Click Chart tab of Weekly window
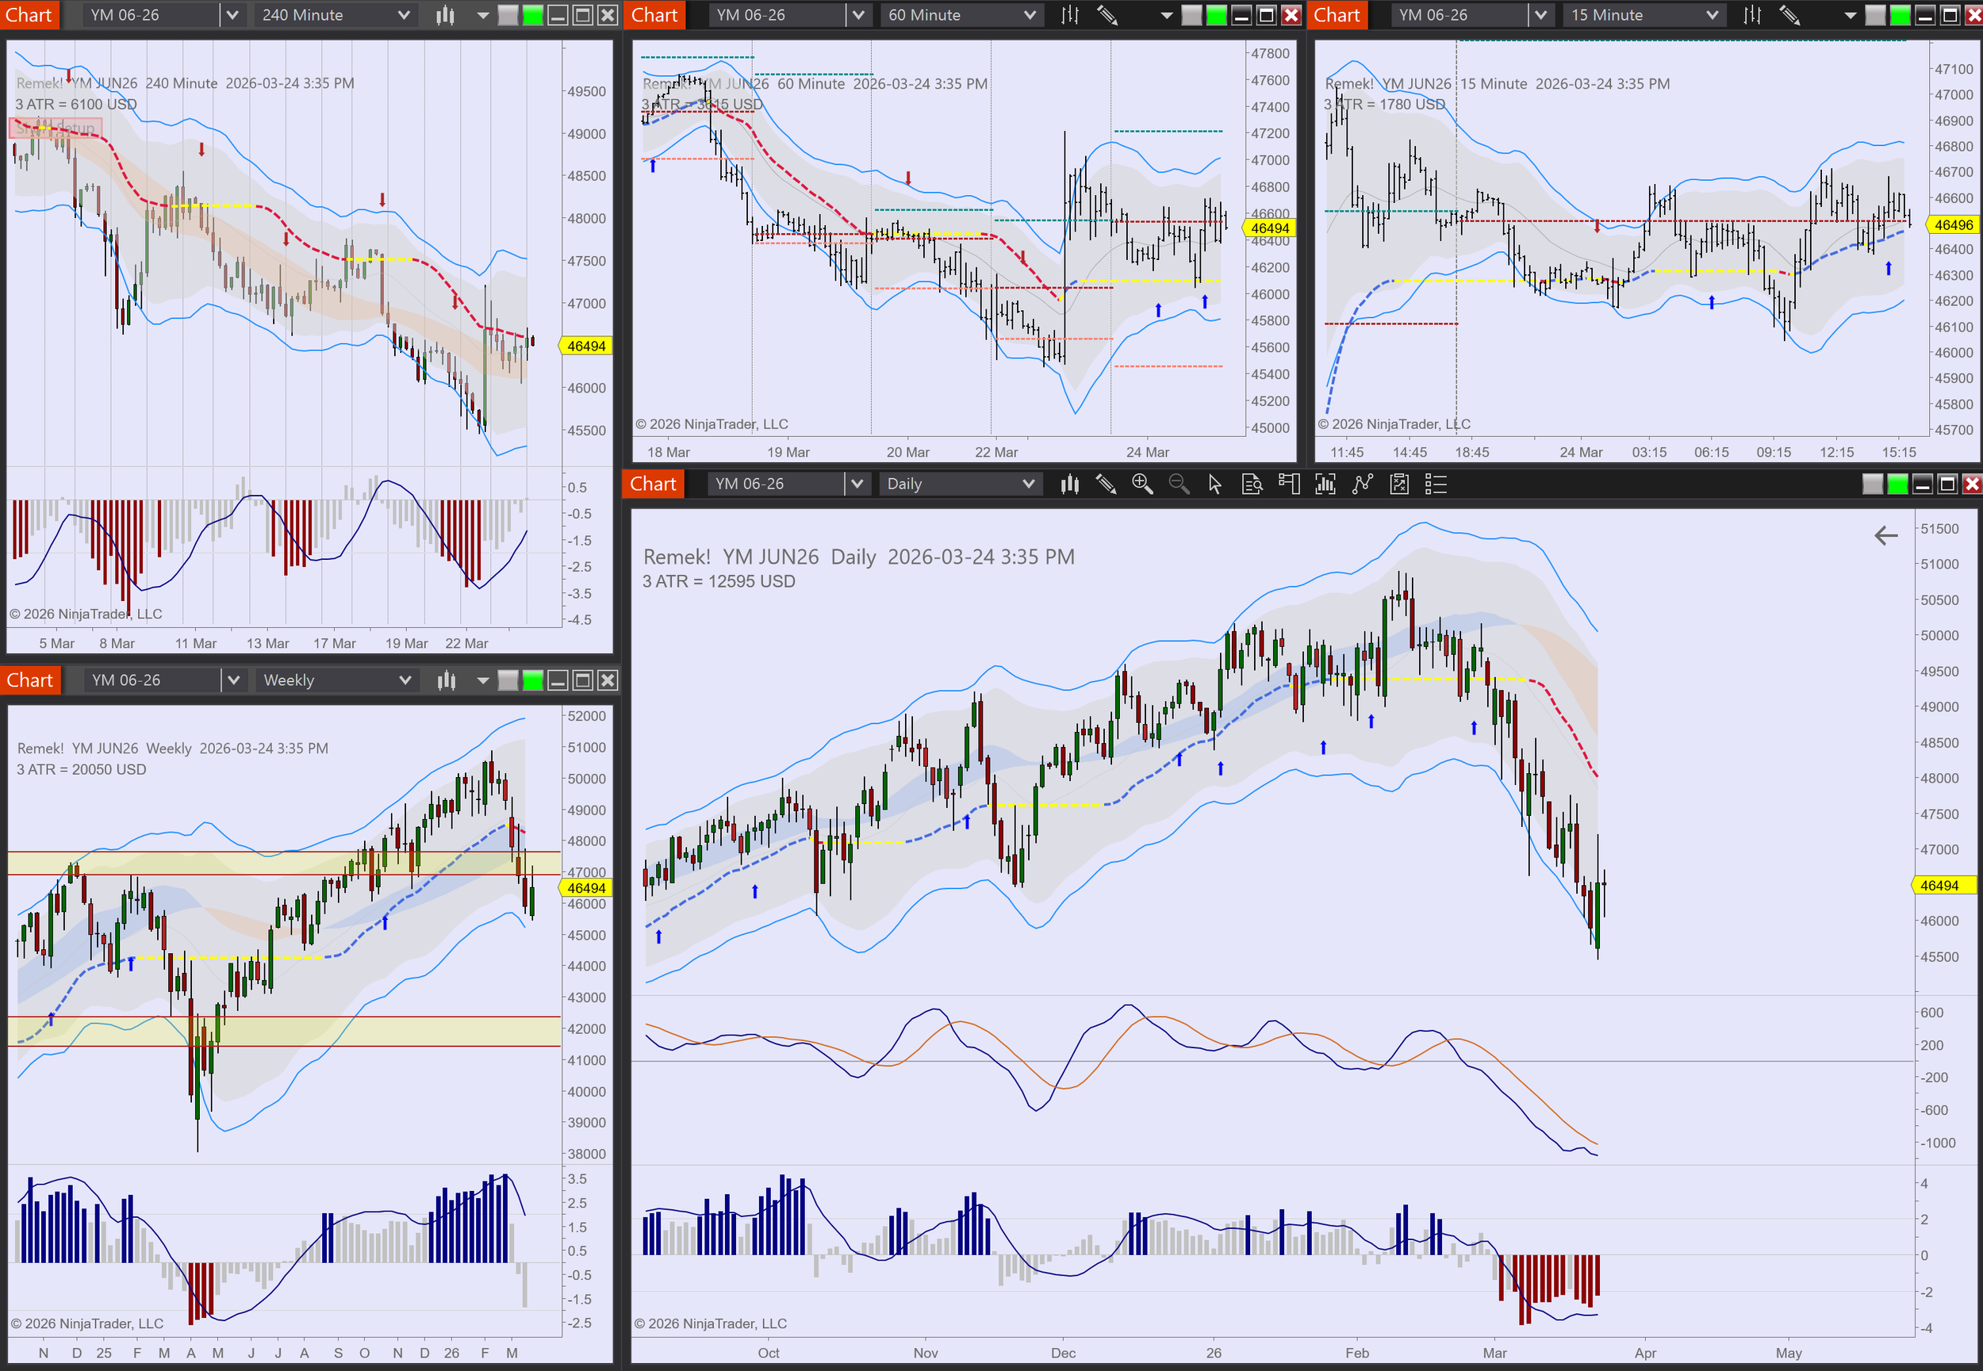Screen dimensions: 1983x1371 coord(30,680)
